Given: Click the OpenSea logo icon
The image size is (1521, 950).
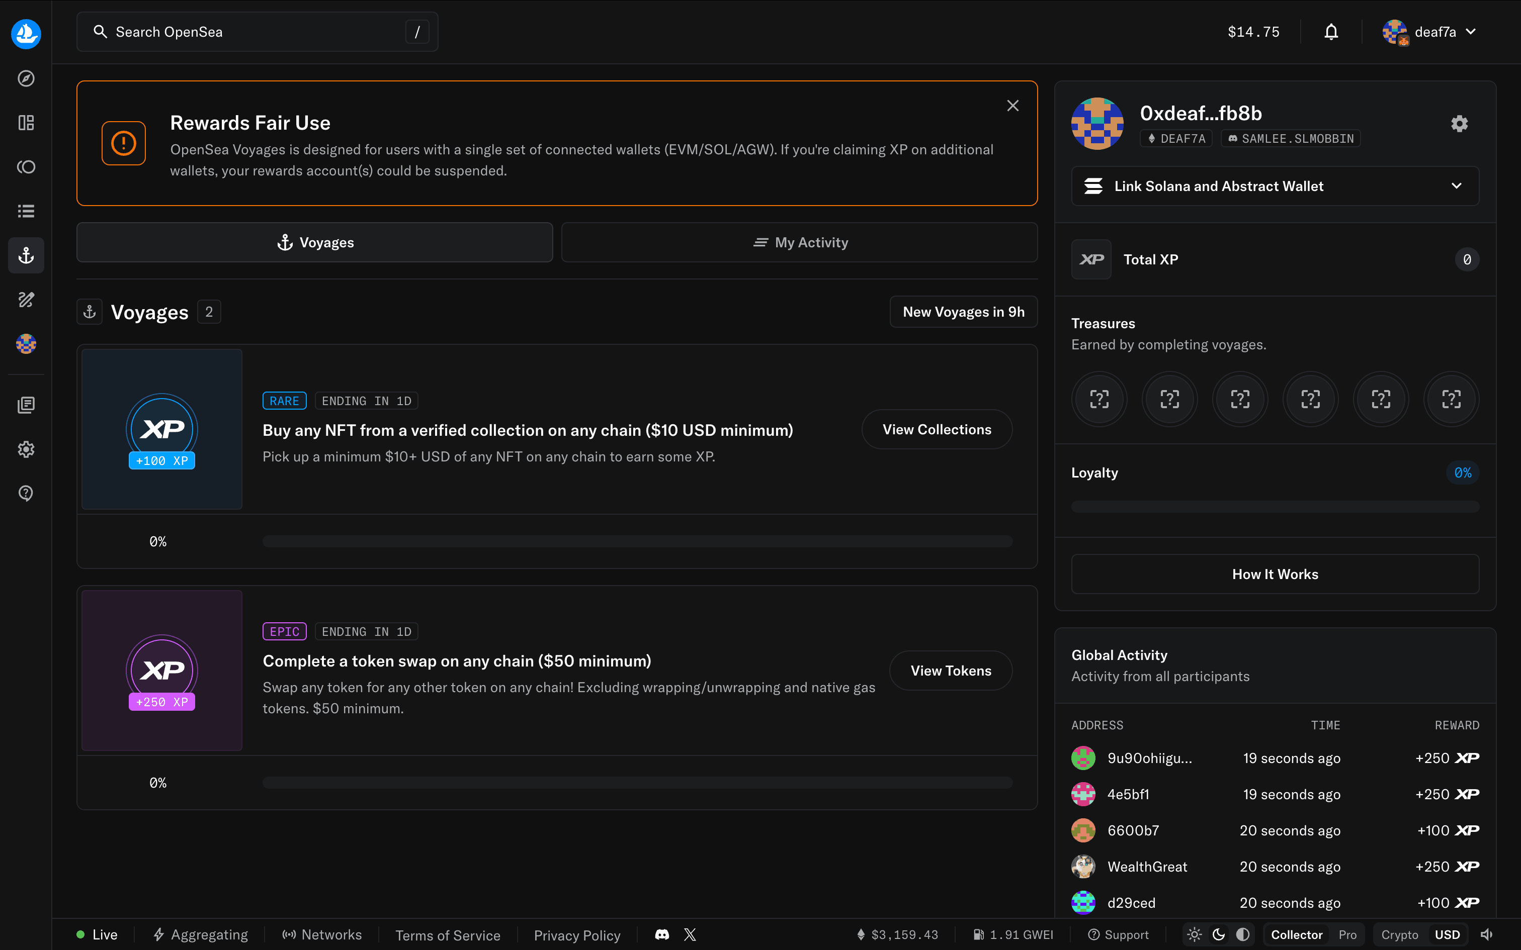Looking at the screenshot, I should coord(26,33).
